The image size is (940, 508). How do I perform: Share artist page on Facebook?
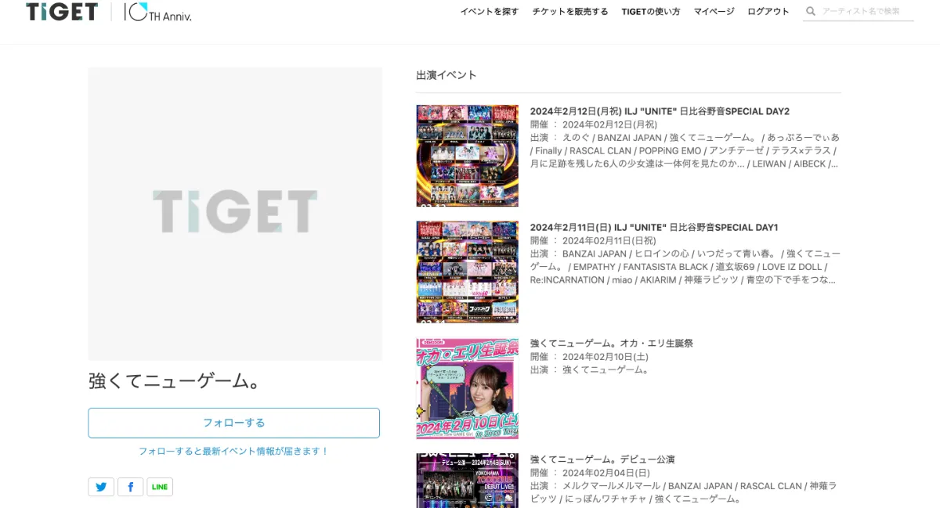[x=131, y=487]
